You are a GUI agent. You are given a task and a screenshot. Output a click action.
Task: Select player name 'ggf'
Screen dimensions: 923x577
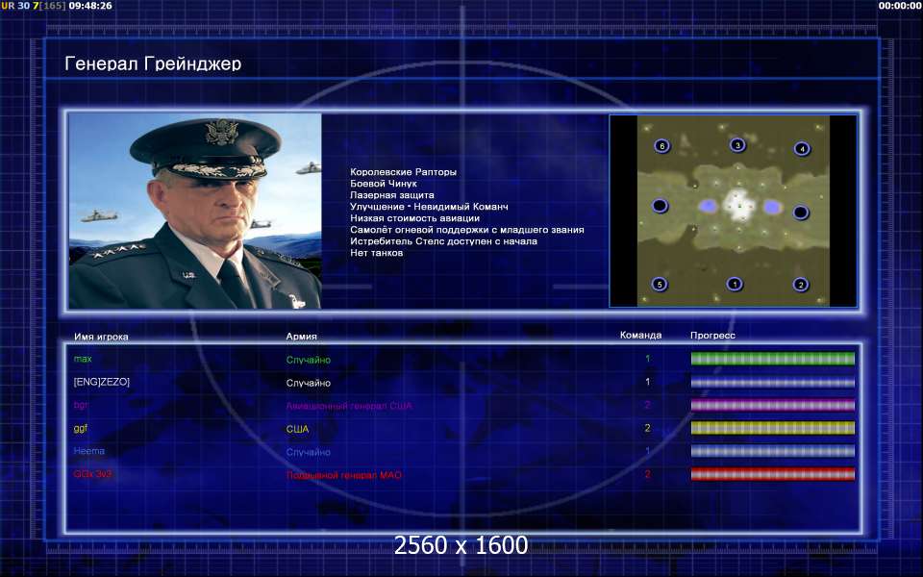80,428
